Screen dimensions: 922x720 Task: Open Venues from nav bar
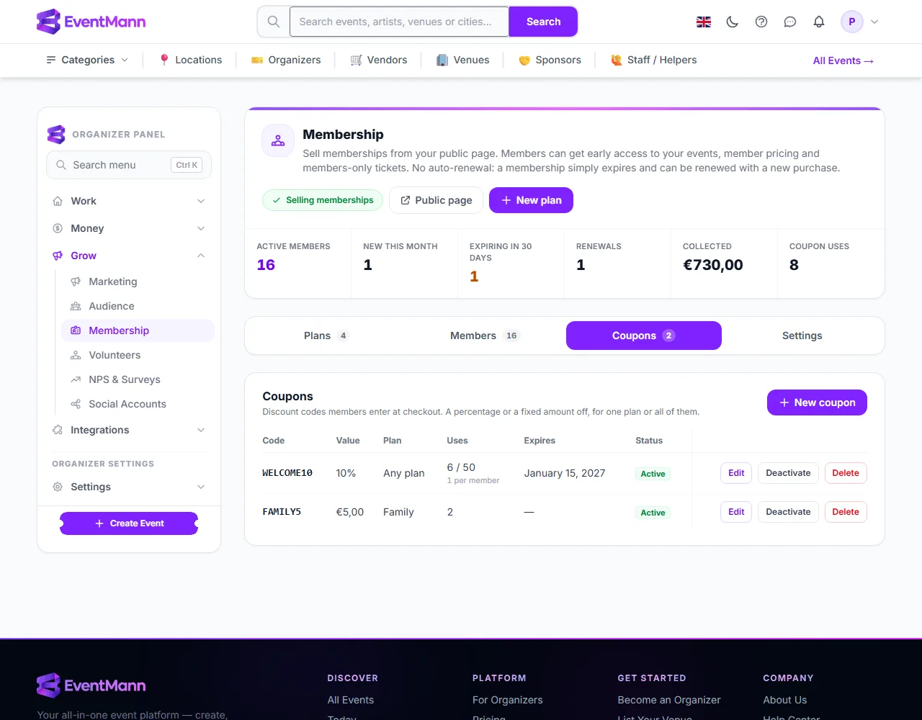463,60
